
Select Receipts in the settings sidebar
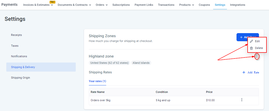pos(16,35)
